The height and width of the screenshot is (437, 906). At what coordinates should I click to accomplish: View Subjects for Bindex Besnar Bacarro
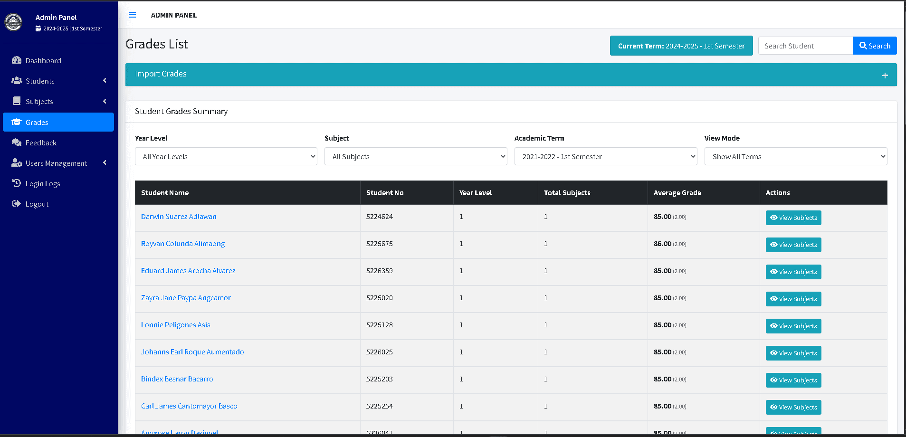[793, 380]
